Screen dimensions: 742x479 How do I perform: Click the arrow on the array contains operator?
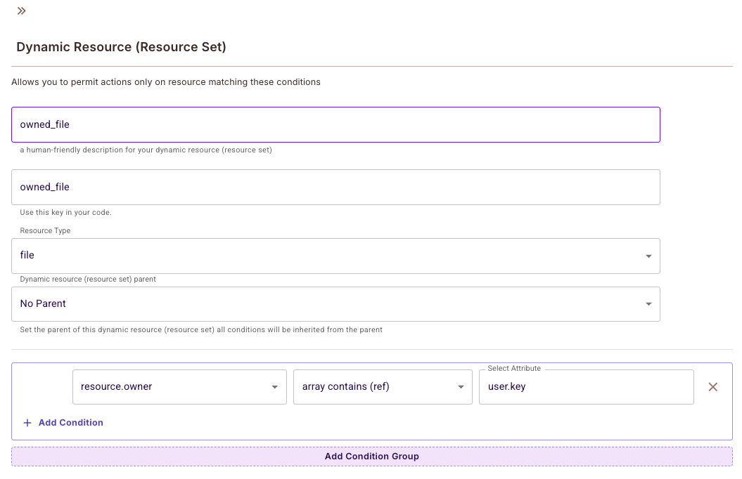coord(461,387)
